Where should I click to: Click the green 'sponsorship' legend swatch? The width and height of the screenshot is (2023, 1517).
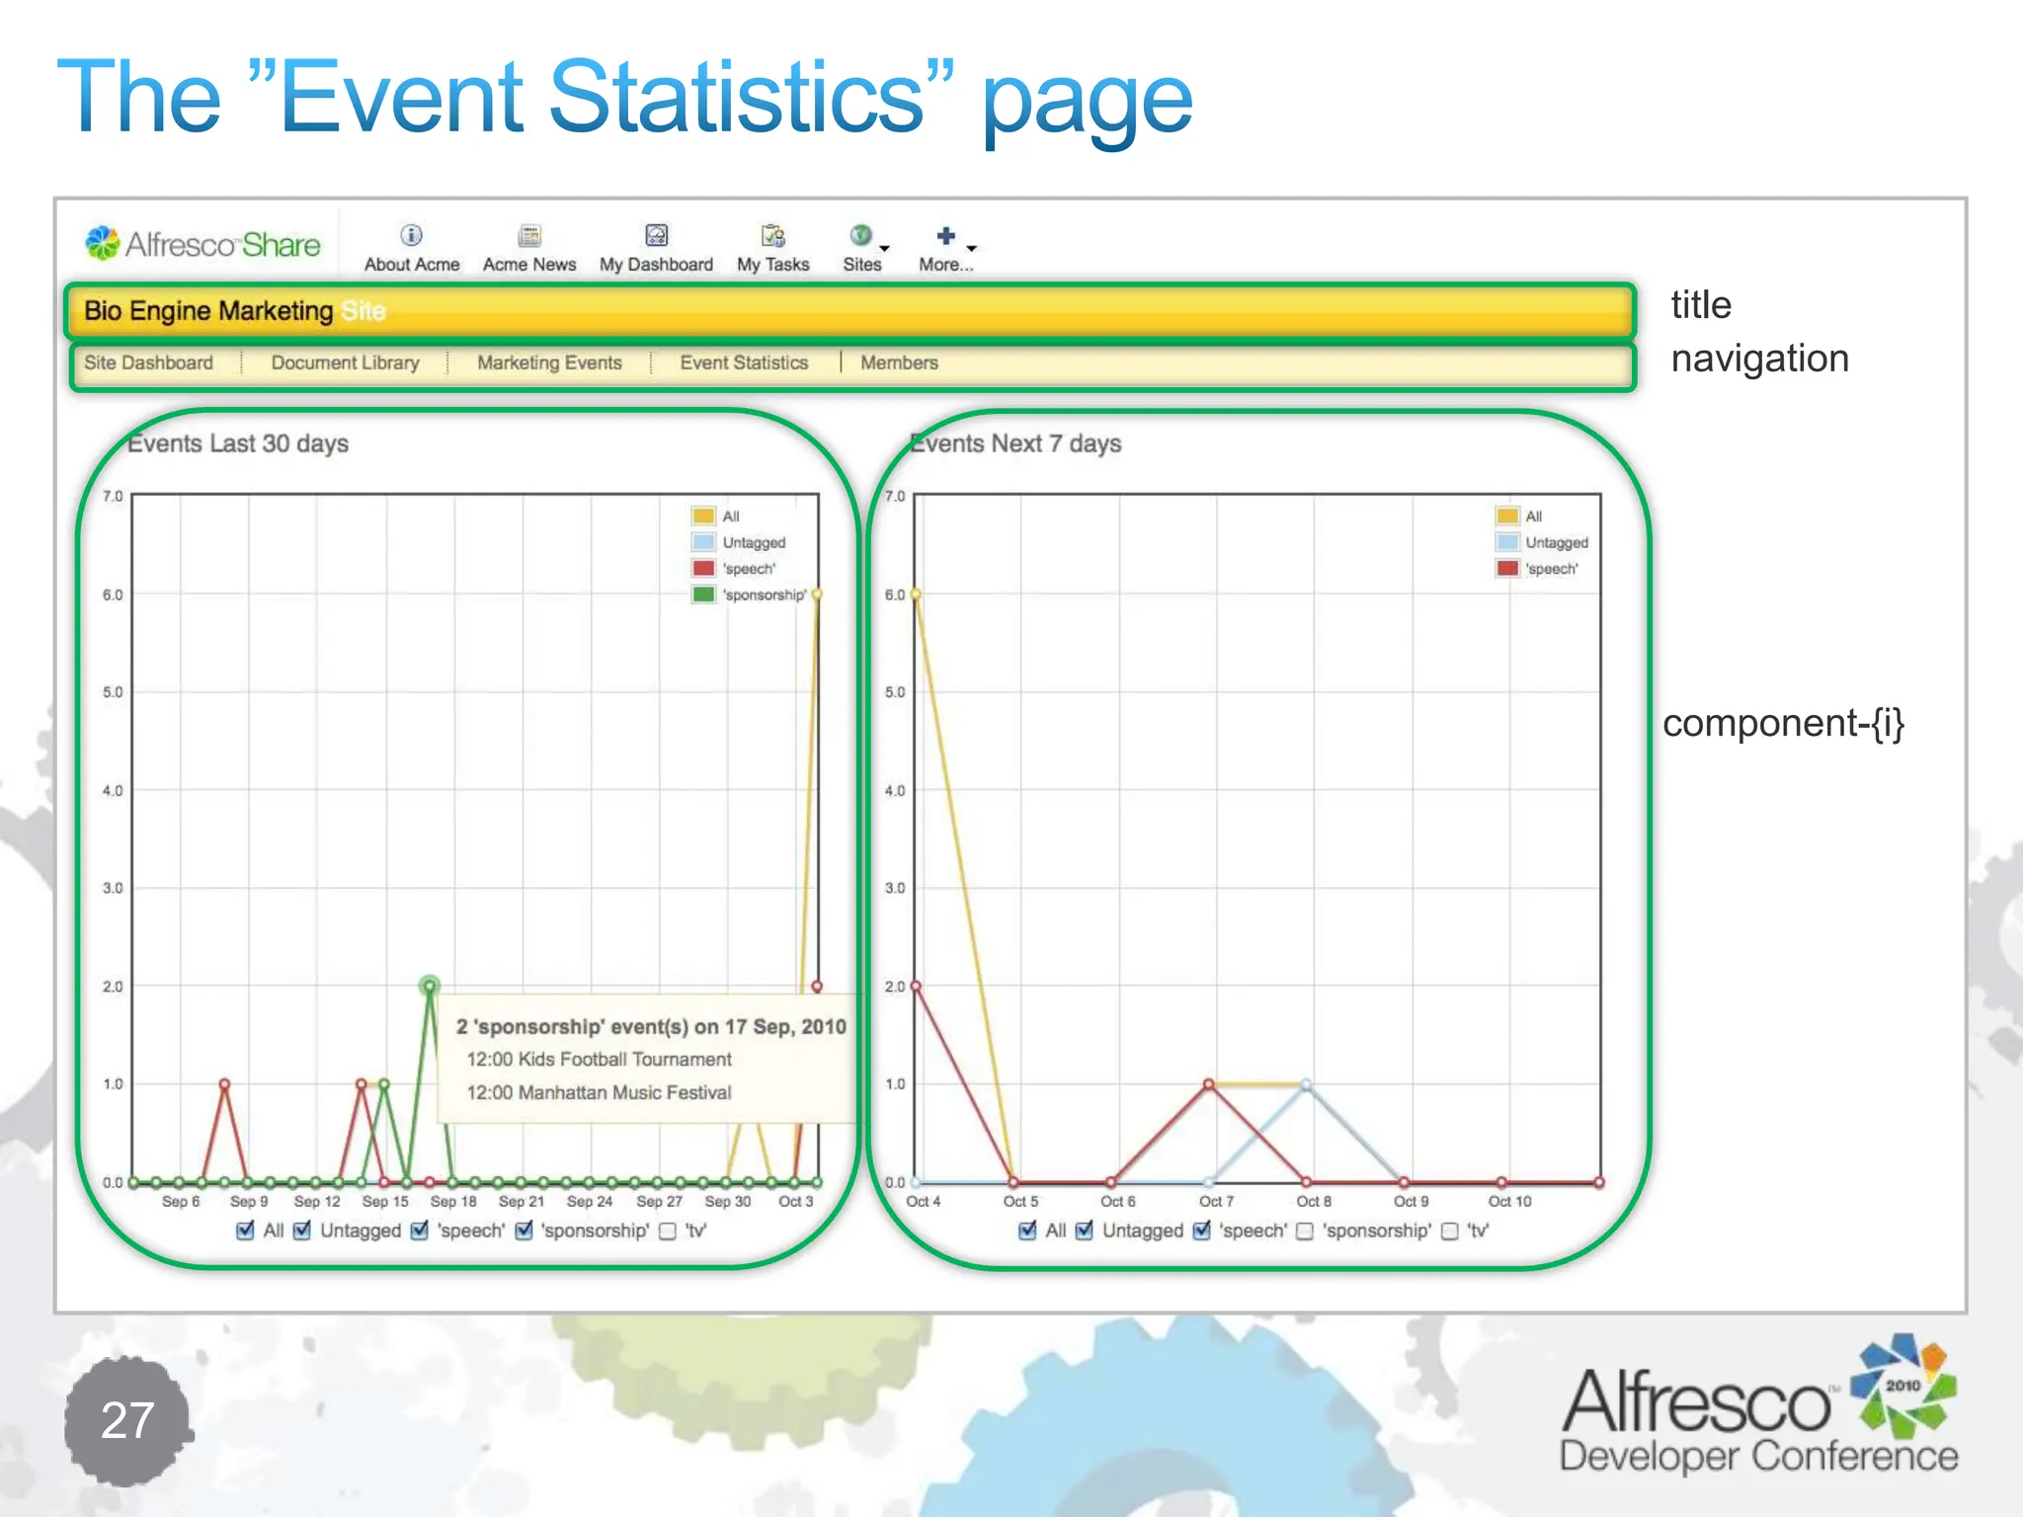coord(703,595)
